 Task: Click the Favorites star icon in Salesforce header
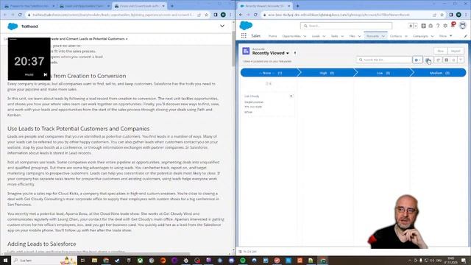(411, 26)
